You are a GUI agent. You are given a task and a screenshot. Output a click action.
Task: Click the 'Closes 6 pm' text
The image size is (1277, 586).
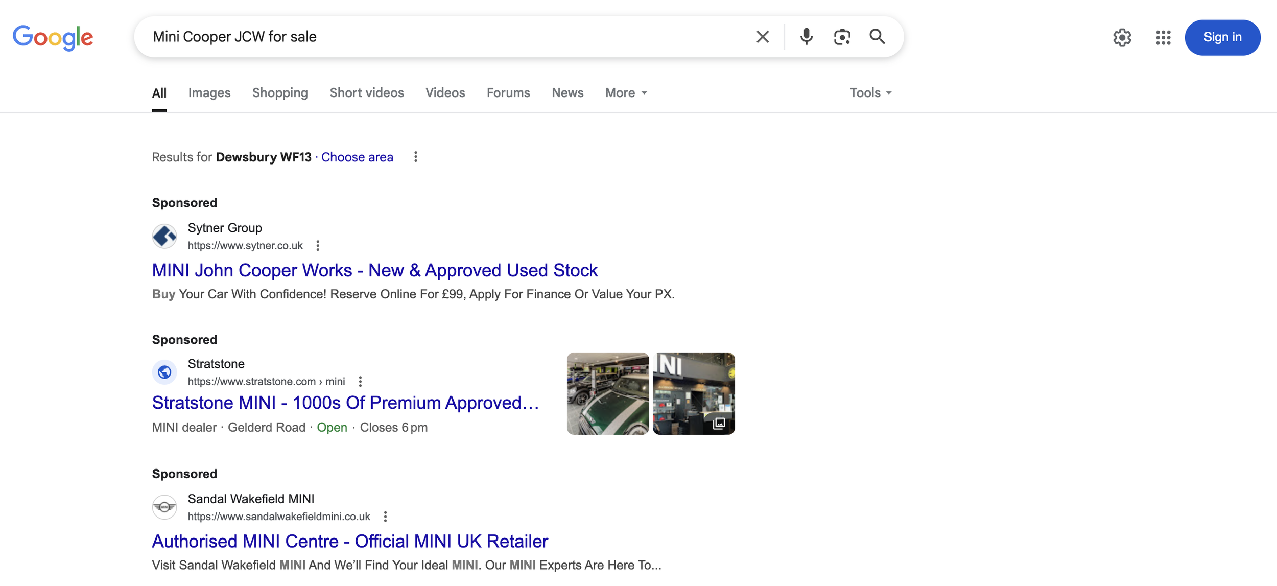[x=394, y=428]
